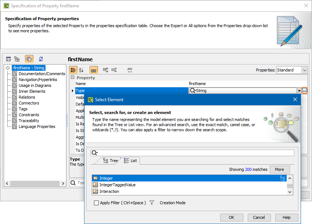This screenshot has height=224, width=312.
Task: Select the -firstName : String root node
Action: [29, 68]
